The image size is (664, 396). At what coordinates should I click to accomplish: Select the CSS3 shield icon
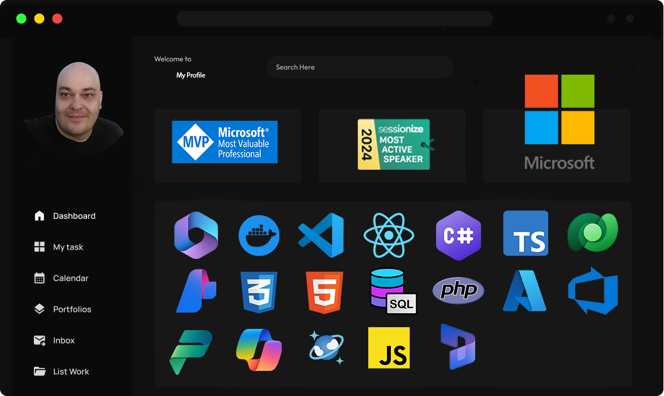[x=259, y=292]
